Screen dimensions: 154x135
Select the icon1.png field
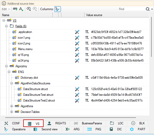click(x=24, y=38)
